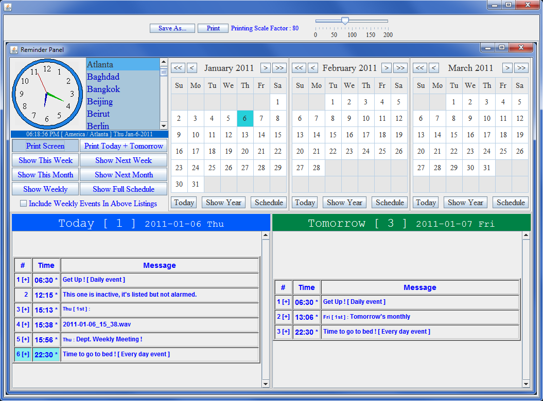Go to previous month in January calendar

(x=192, y=68)
